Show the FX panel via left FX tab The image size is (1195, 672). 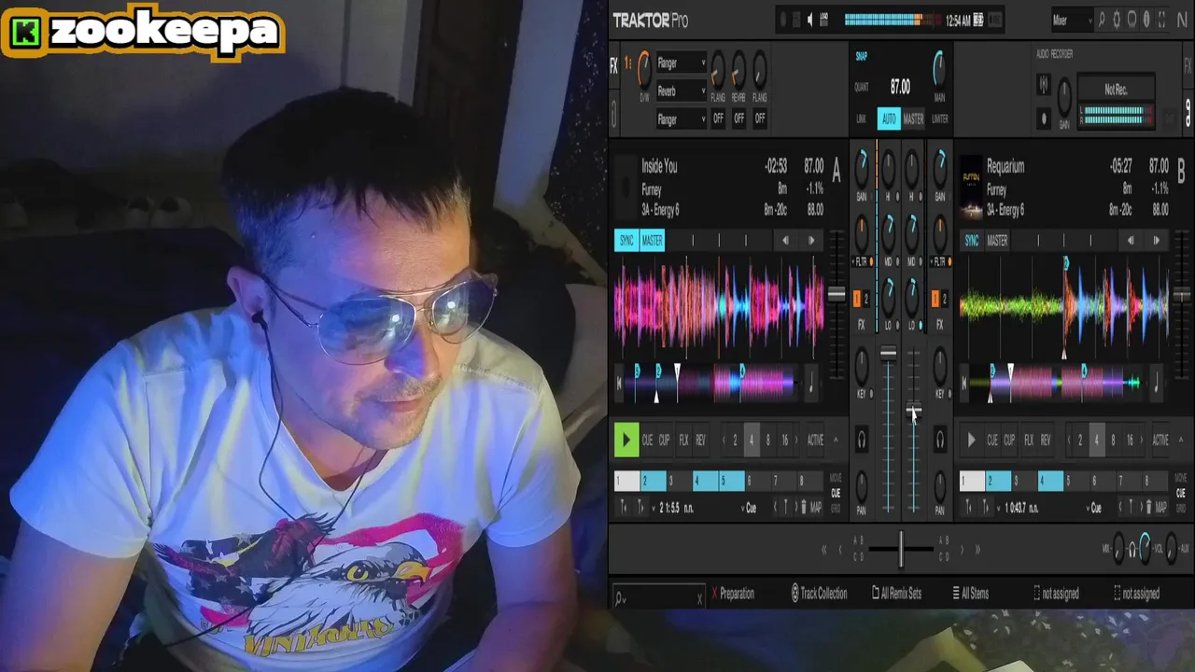click(x=613, y=65)
